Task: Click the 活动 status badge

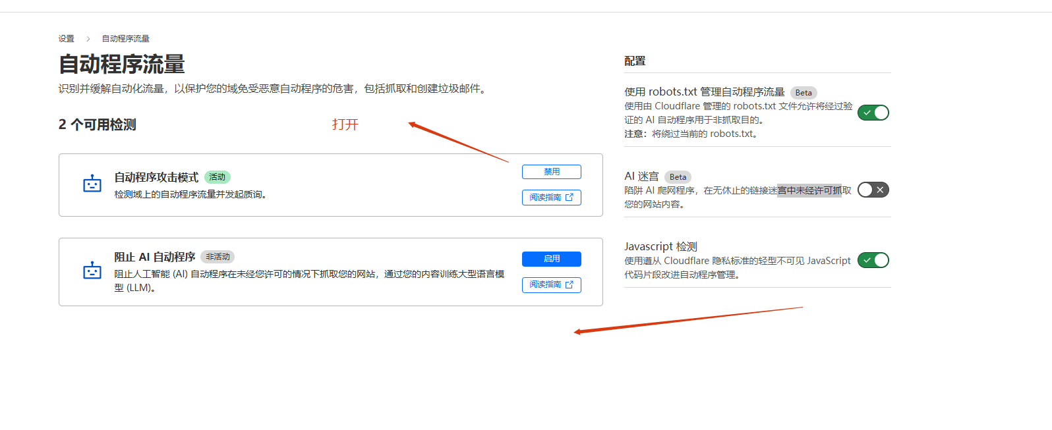Action: point(218,177)
